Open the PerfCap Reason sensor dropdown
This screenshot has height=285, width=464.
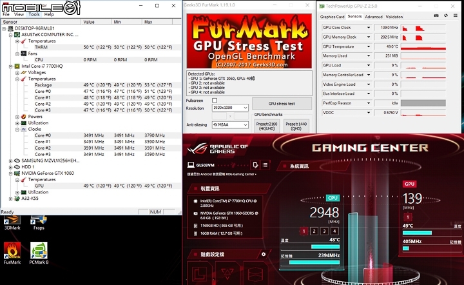369,103
